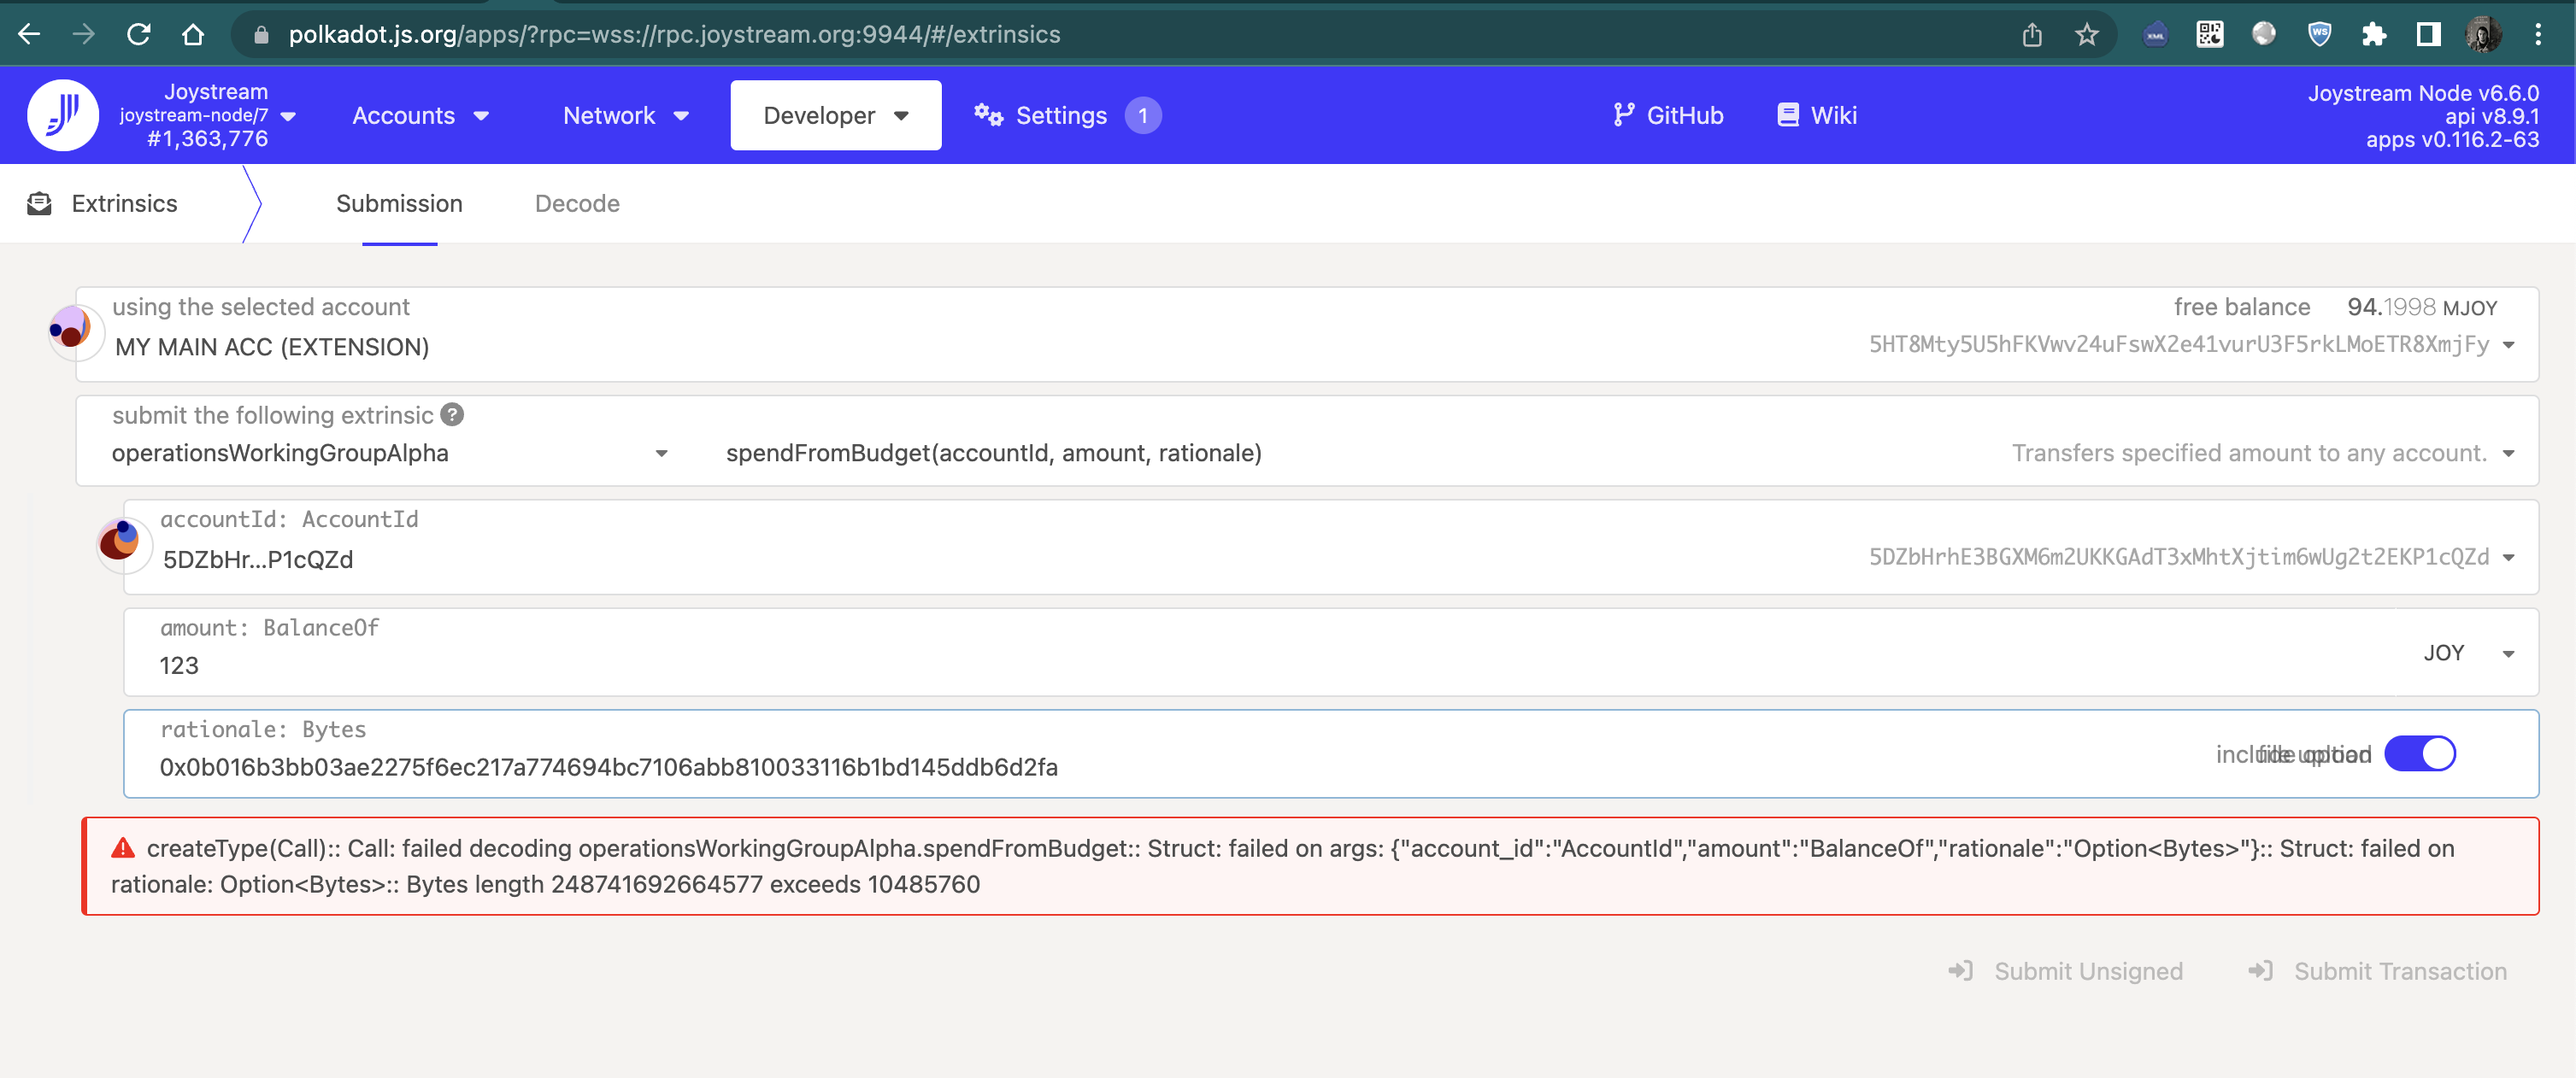Open the Extrinsics section label
2576x1078 pixels.
click(x=124, y=202)
